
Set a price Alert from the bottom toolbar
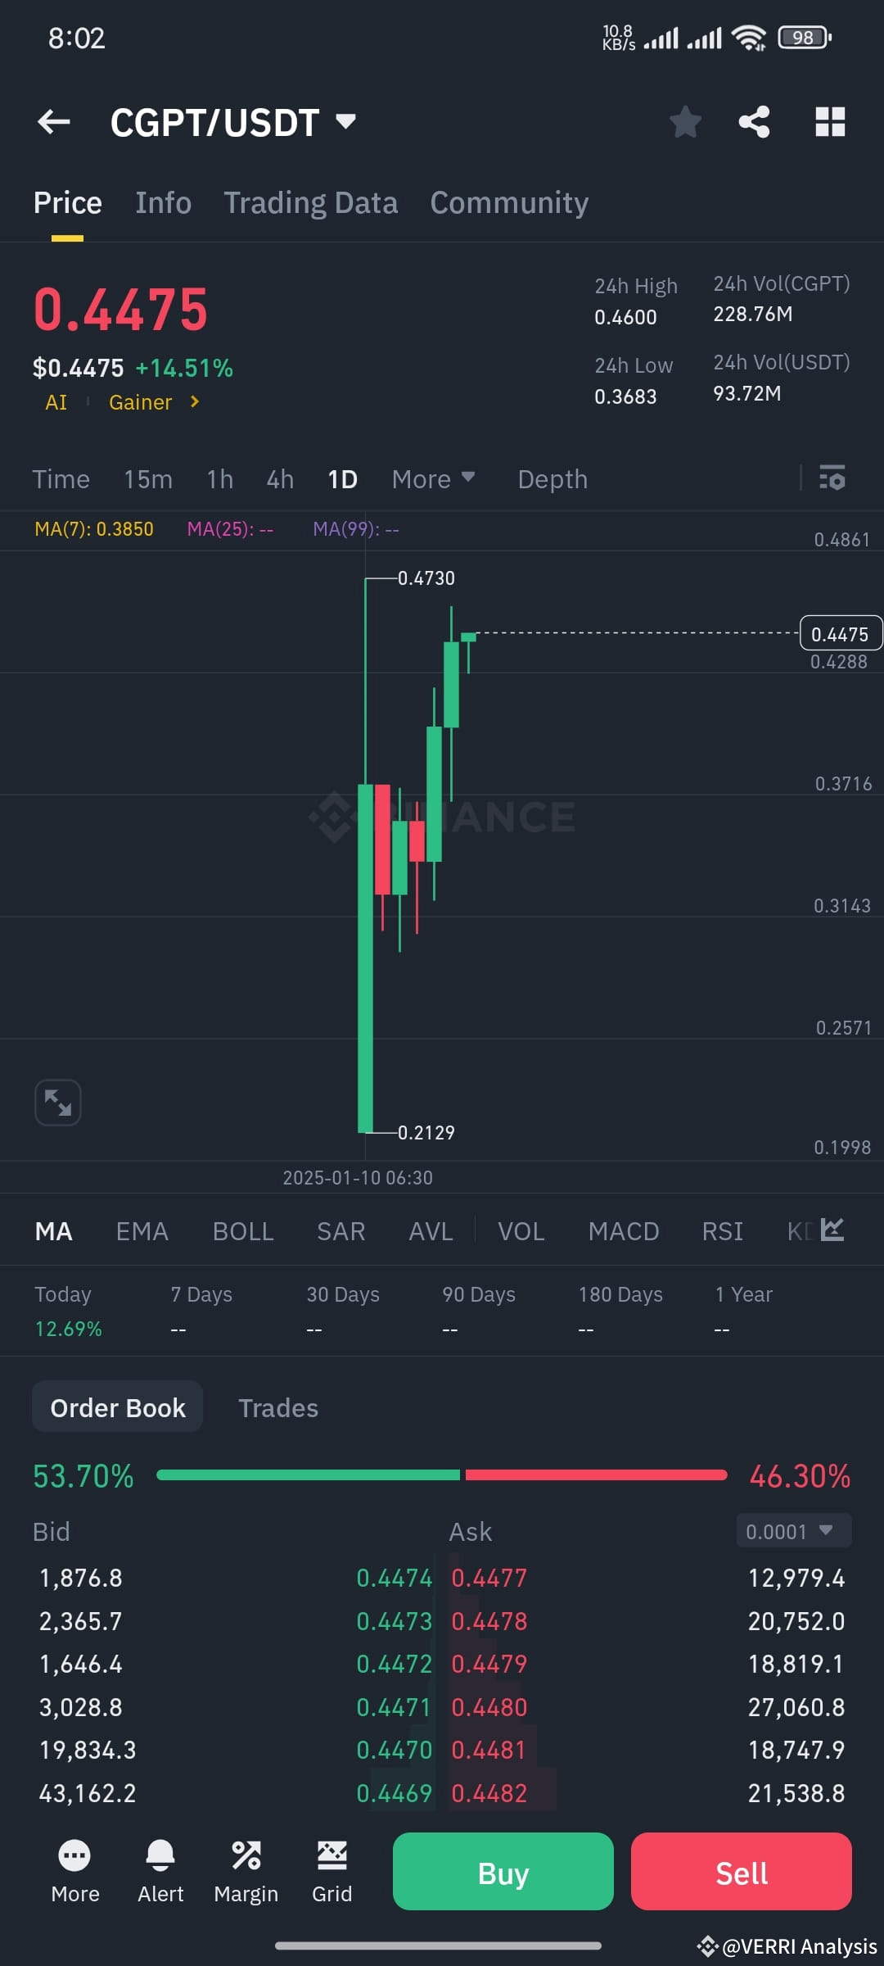160,1872
